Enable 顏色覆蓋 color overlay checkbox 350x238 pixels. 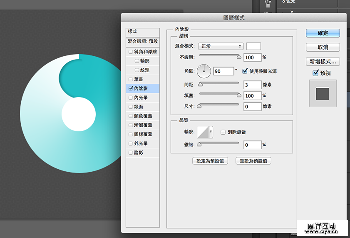[x=131, y=116]
